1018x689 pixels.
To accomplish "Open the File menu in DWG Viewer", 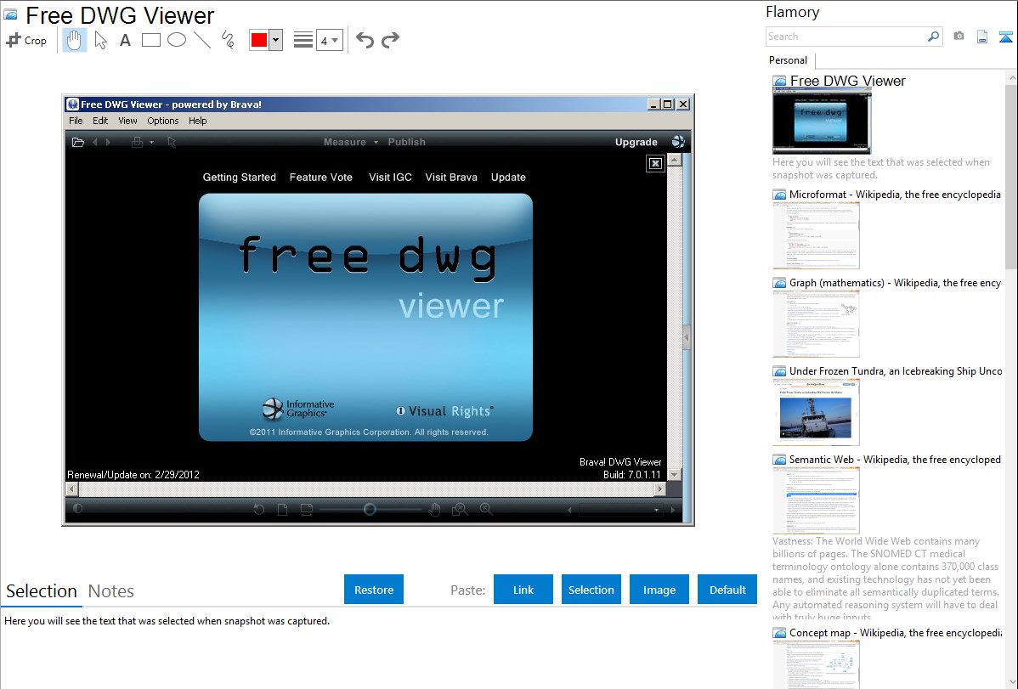I will [x=76, y=121].
